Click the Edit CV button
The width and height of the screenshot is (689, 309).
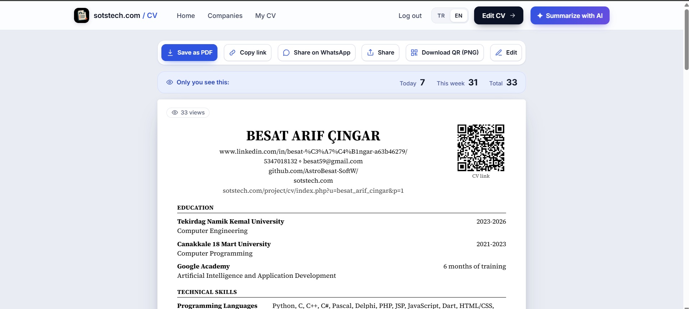[499, 15]
